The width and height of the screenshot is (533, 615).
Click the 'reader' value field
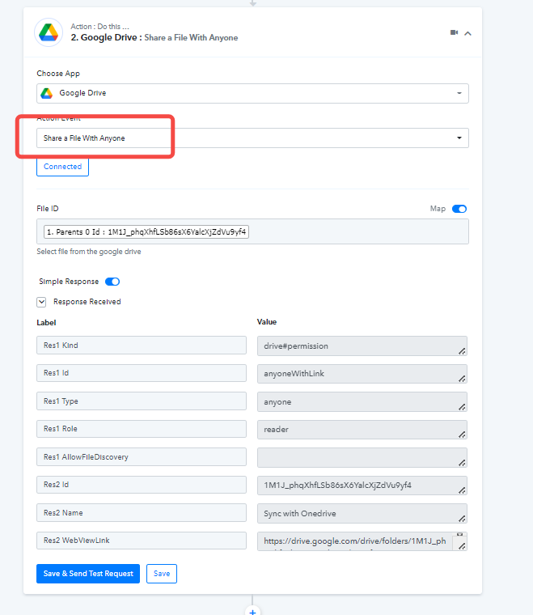coord(362,430)
